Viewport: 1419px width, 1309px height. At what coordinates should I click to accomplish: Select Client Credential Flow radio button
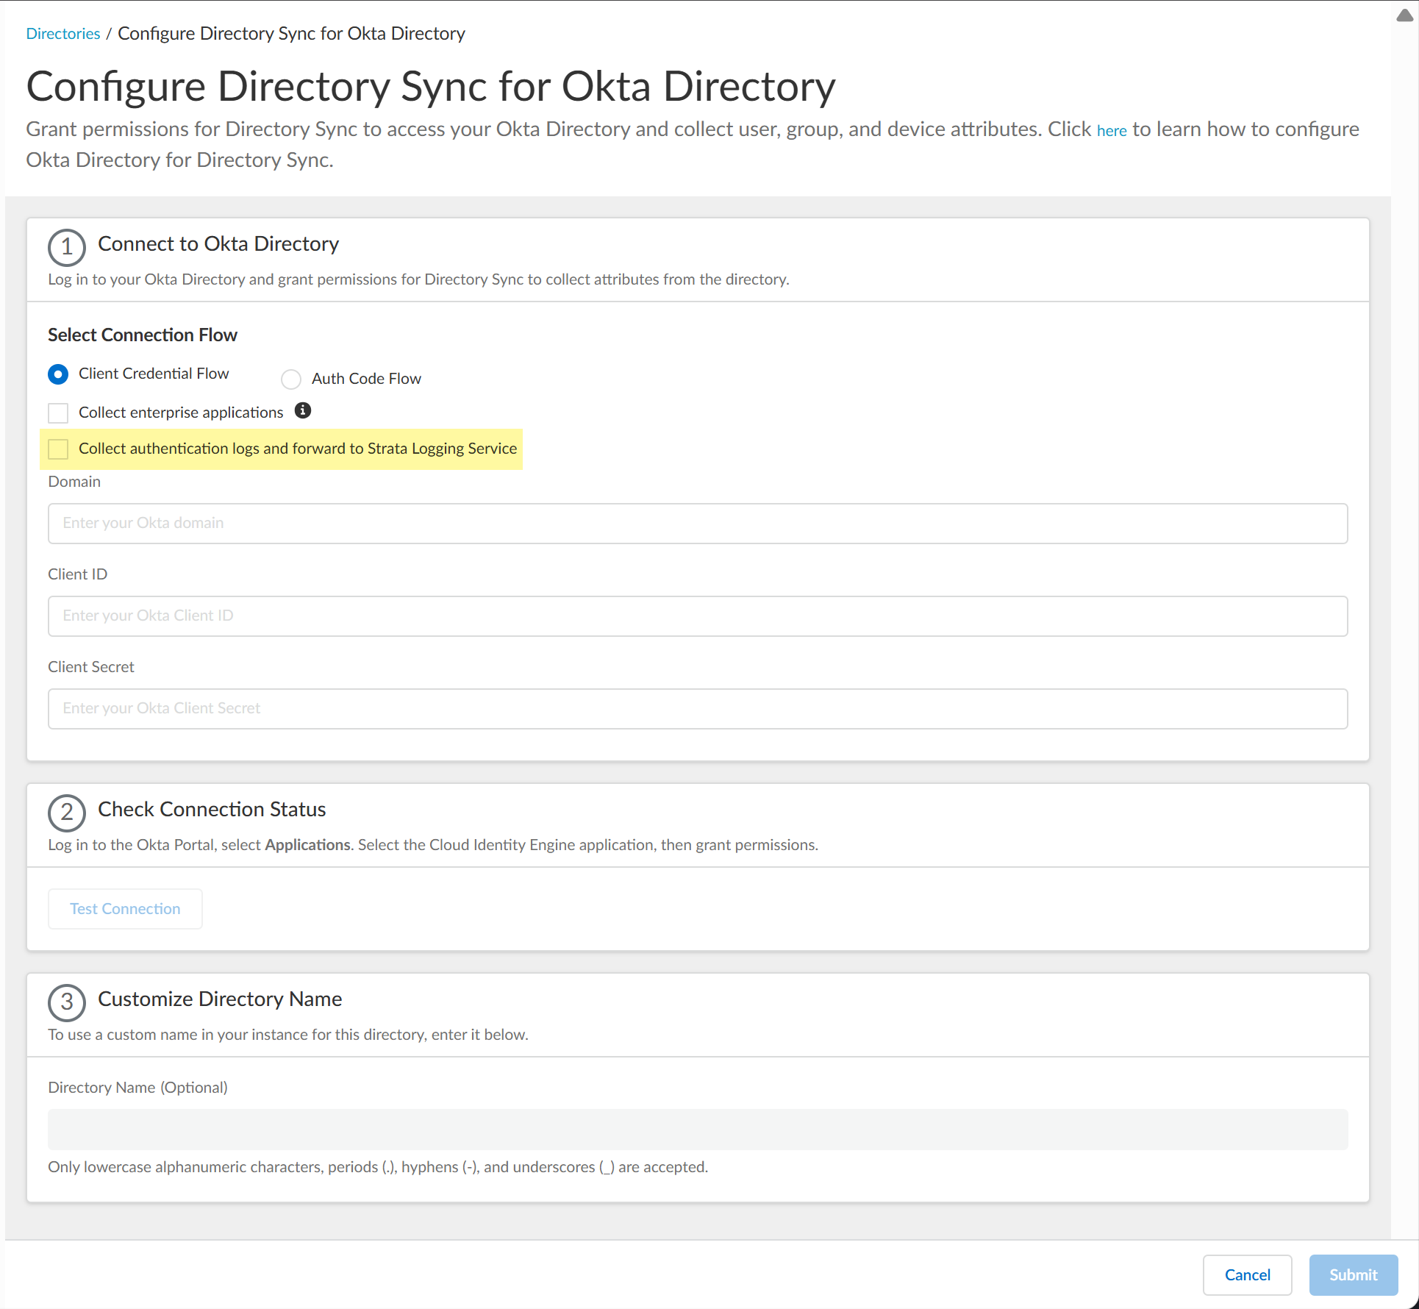click(58, 374)
